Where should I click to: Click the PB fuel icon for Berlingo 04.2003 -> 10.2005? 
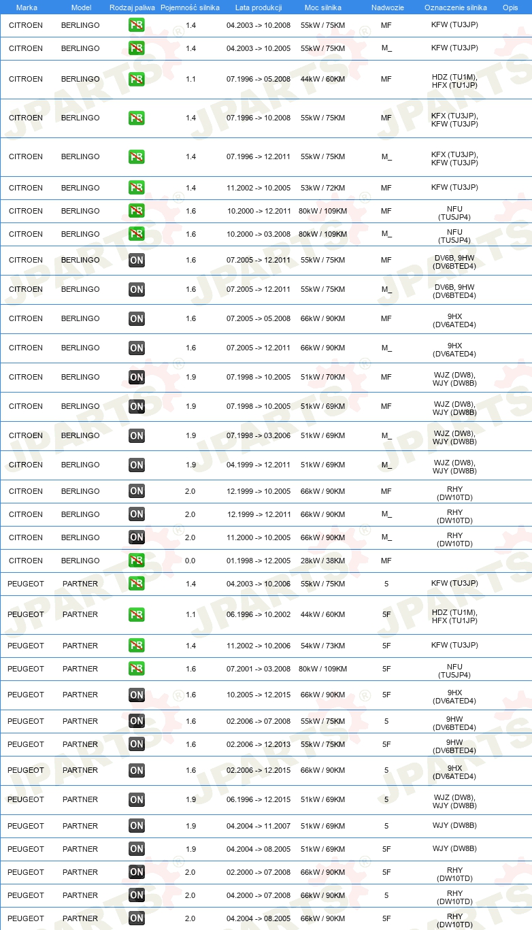(137, 48)
